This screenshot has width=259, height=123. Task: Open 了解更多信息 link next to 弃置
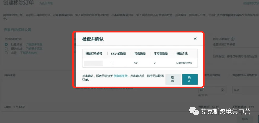28,53
